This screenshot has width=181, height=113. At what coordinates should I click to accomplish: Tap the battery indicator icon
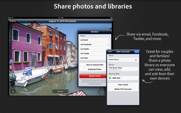(112, 18)
